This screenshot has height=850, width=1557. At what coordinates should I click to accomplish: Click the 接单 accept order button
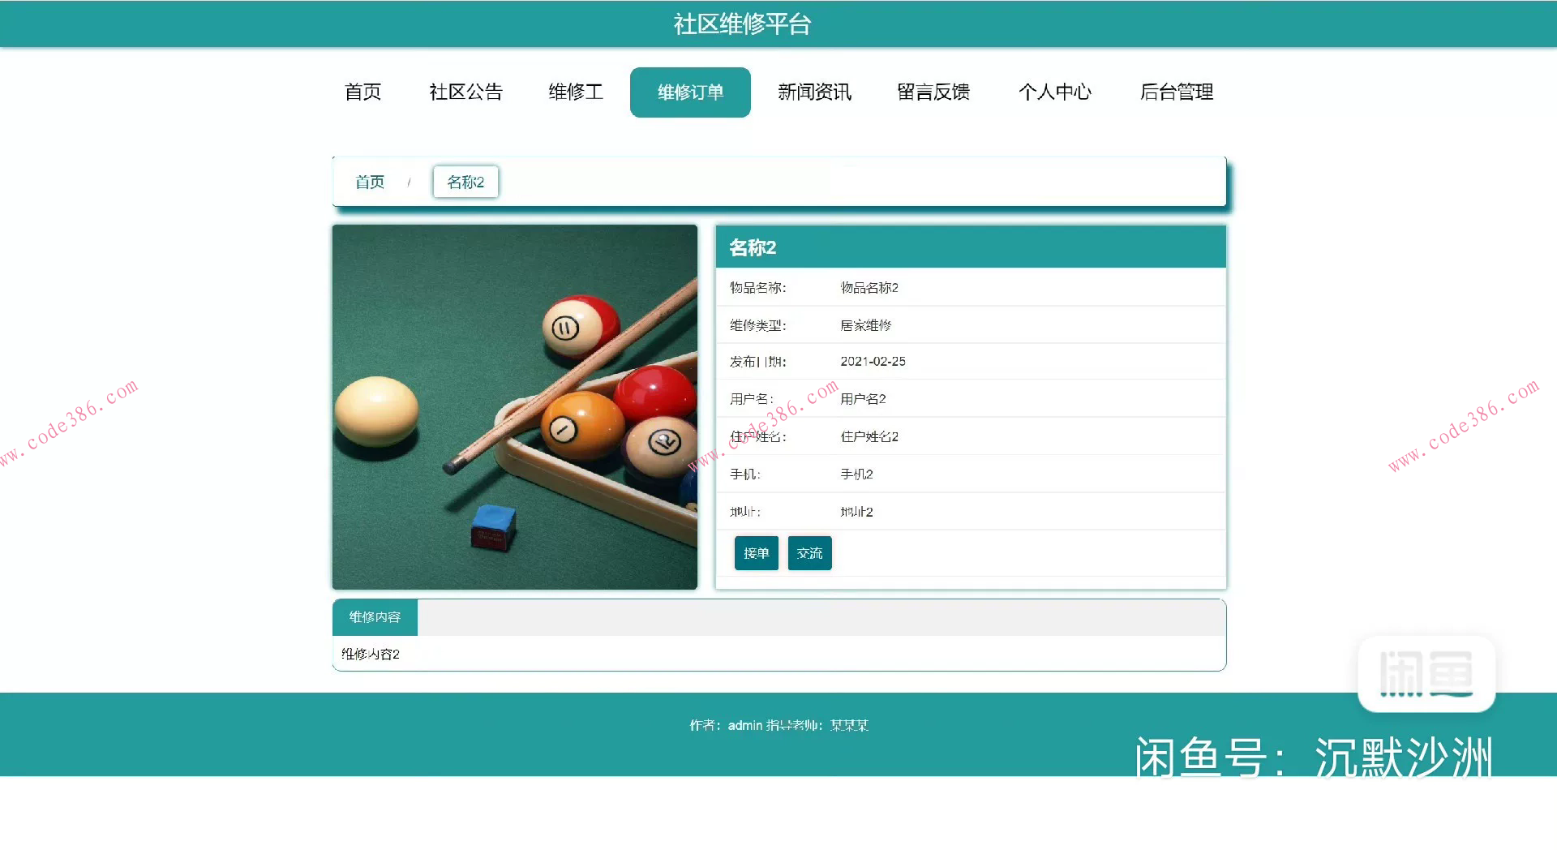(x=755, y=552)
